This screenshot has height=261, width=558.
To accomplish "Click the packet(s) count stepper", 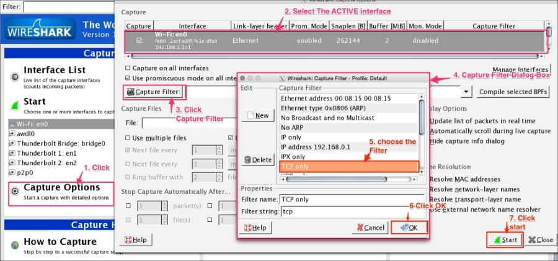I will pos(164,206).
